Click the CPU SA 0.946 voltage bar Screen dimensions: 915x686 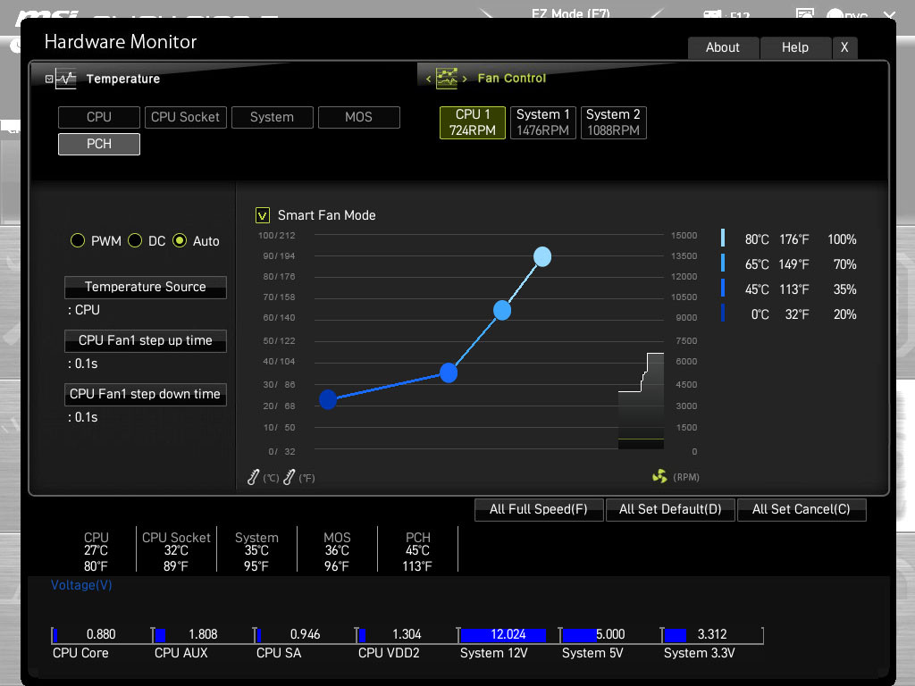306,635
